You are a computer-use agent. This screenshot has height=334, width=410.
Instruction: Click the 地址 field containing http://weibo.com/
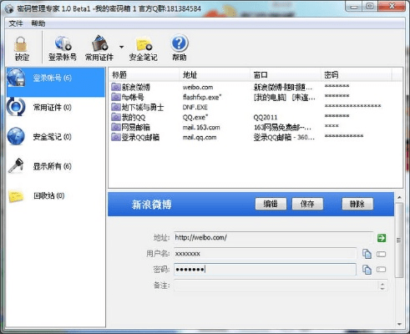click(274, 237)
